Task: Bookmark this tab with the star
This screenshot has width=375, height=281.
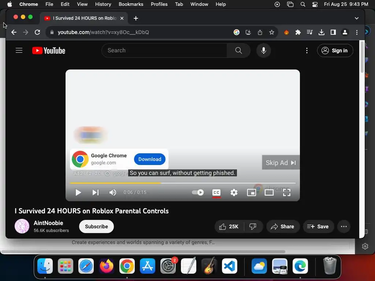Action: [x=271, y=32]
